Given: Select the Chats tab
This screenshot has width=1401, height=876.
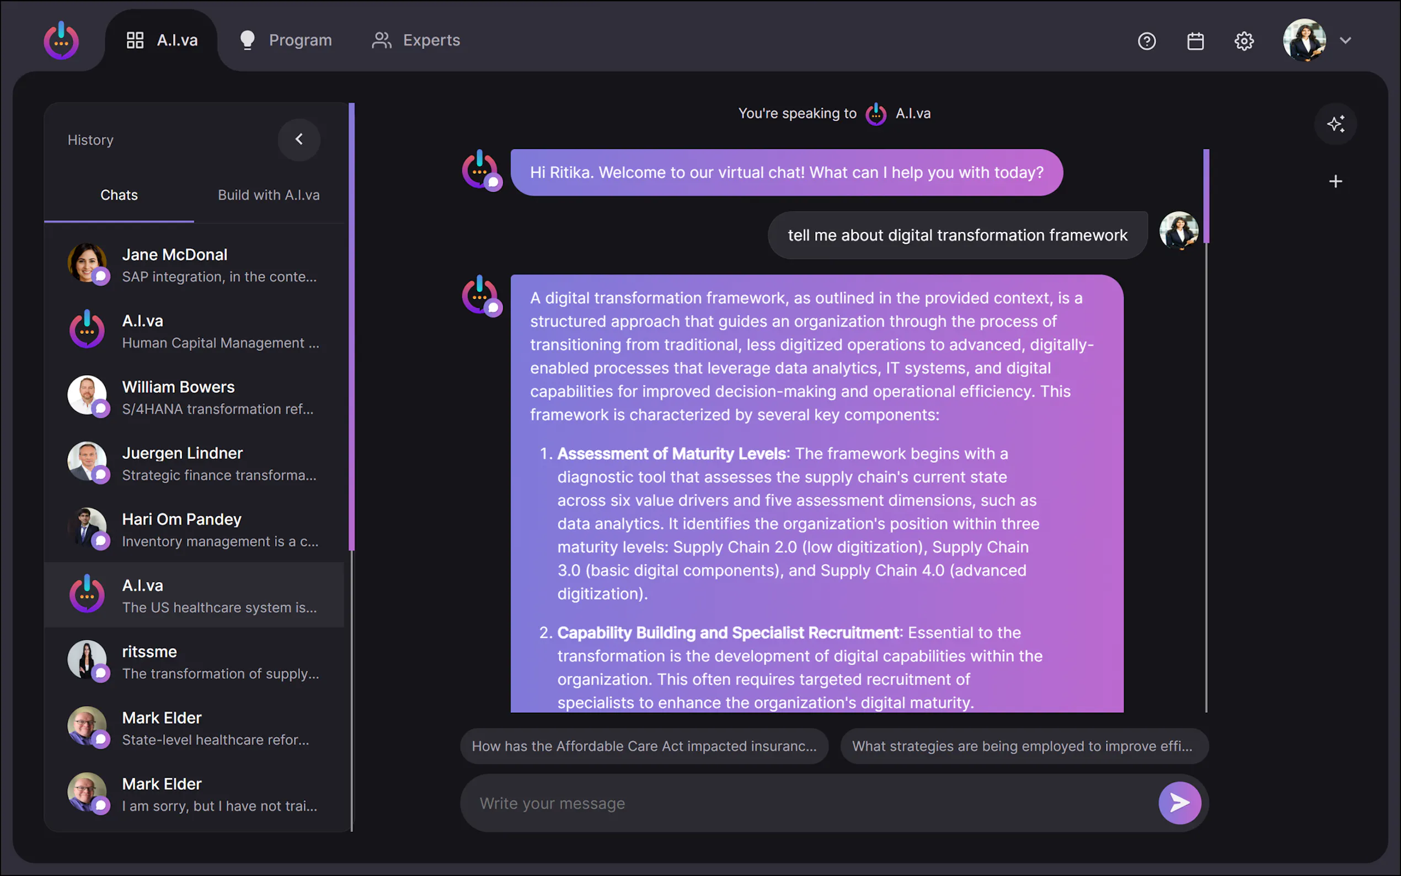Looking at the screenshot, I should click(119, 195).
